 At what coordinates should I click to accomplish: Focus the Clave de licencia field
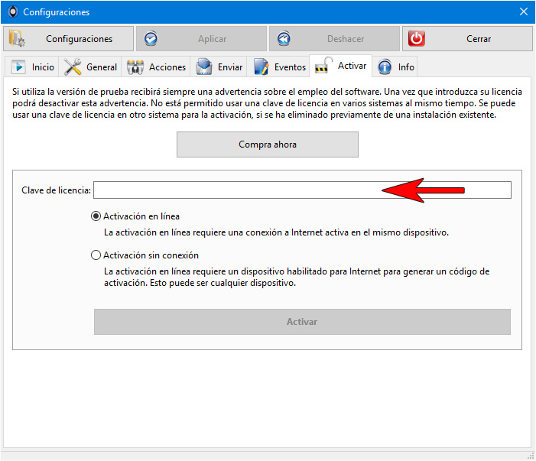pos(302,190)
